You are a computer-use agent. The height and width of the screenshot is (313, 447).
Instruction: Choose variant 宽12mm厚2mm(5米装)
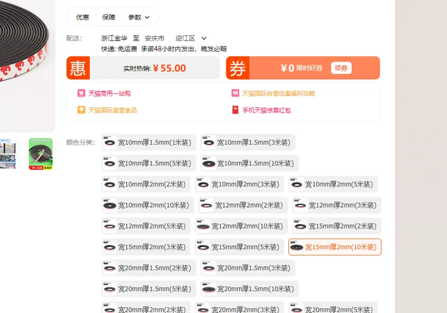tap(146, 226)
